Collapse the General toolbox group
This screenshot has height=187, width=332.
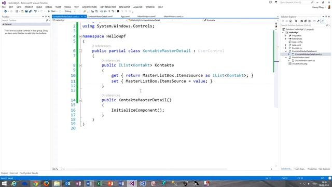[x=3, y=24]
